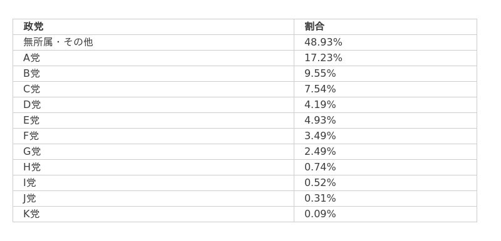This screenshot has width=501, height=241.
Task: Click the 0.31% value for J党
Action: tap(320, 199)
